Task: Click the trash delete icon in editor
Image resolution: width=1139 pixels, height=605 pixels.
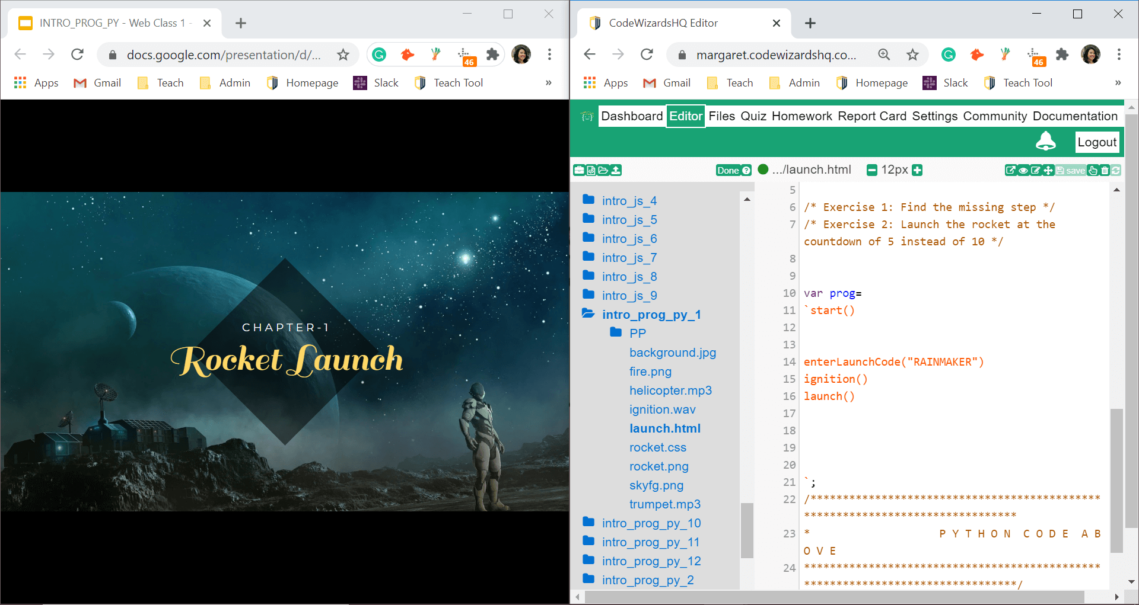Action: pos(1105,171)
